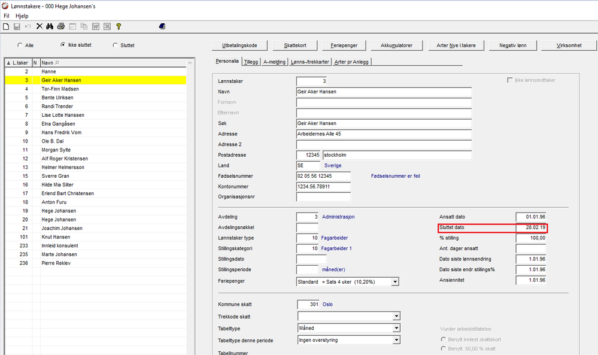Click the Save floppy disk icon
Screen dimensions: 598x355
point(17,26)
